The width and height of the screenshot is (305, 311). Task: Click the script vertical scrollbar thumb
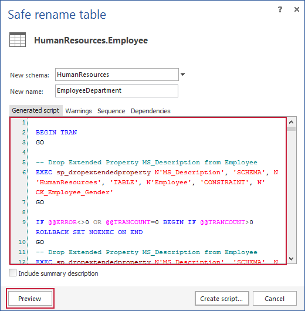click(291, 129)
